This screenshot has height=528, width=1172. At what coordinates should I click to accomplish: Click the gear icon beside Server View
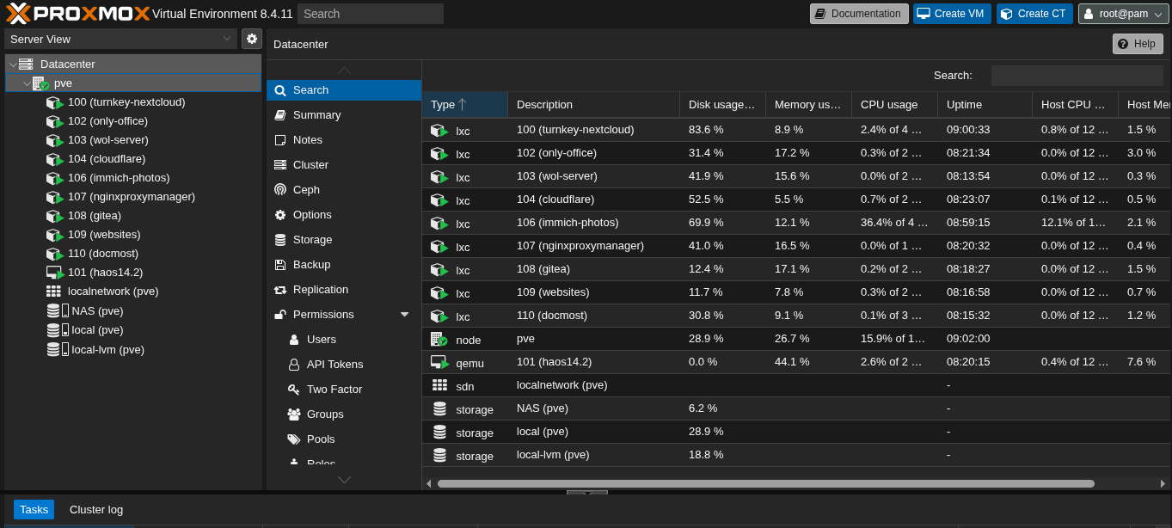pyautogui.click(x=251, y=39)
